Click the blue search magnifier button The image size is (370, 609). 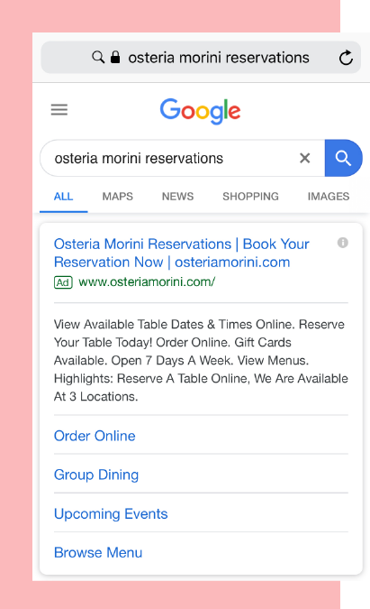pyautogui.click(x=343, y=158)
